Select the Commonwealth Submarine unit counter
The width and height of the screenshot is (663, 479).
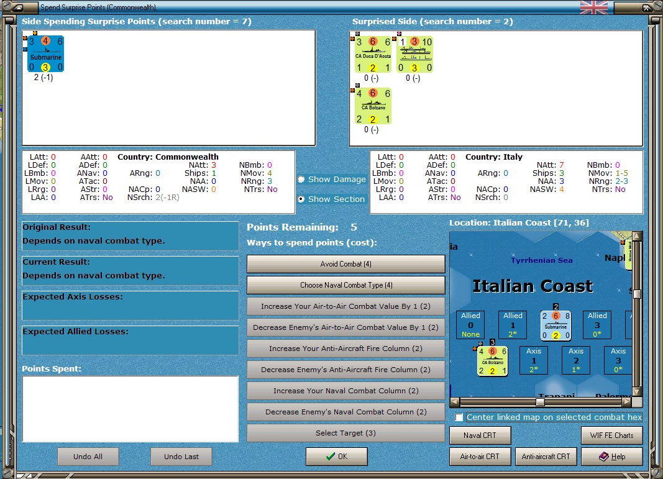[45, 54]
